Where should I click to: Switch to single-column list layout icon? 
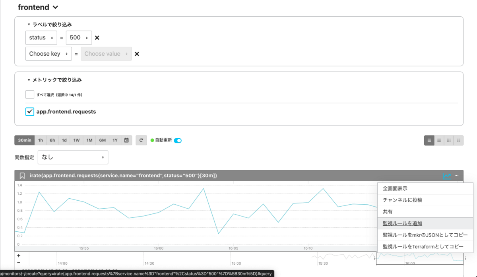coord(429,140)
